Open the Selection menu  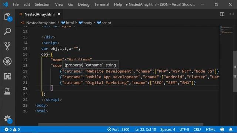[43, 4]
